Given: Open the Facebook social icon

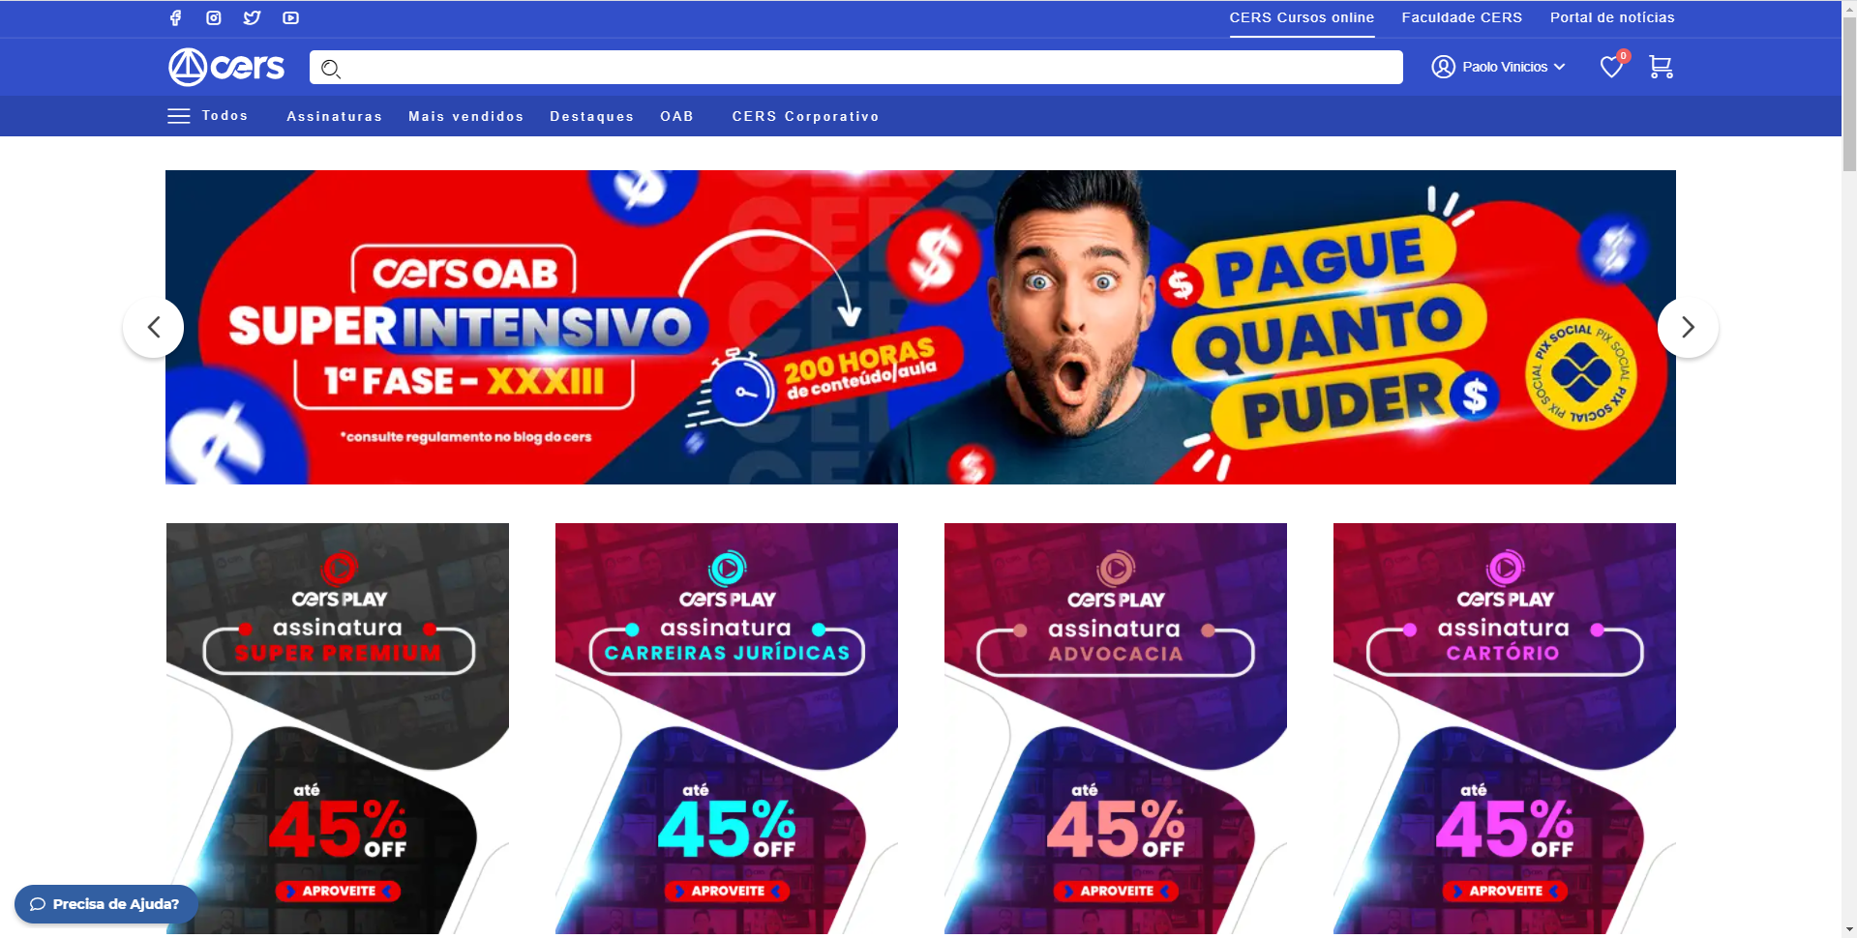Looking at the screenshot, I should [x=175, y=17].
